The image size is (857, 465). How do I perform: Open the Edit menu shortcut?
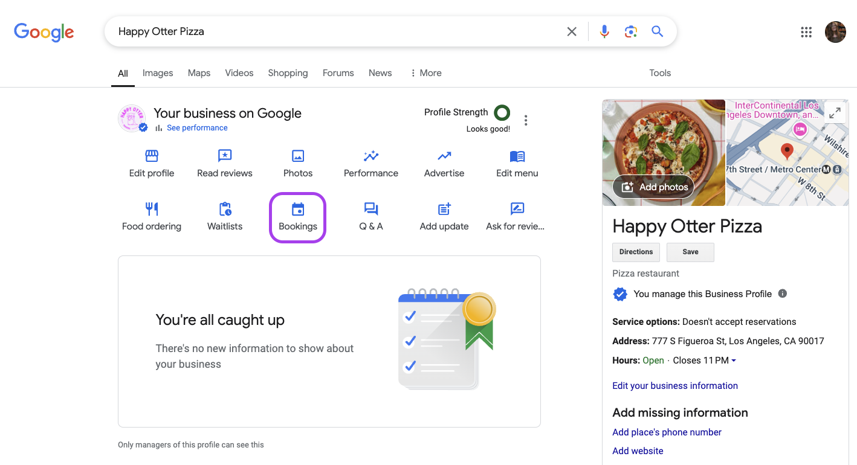point(517,164)
